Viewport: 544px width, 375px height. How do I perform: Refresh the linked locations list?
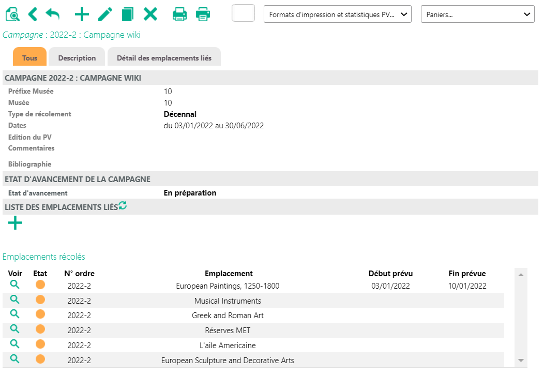coord(123,206)
